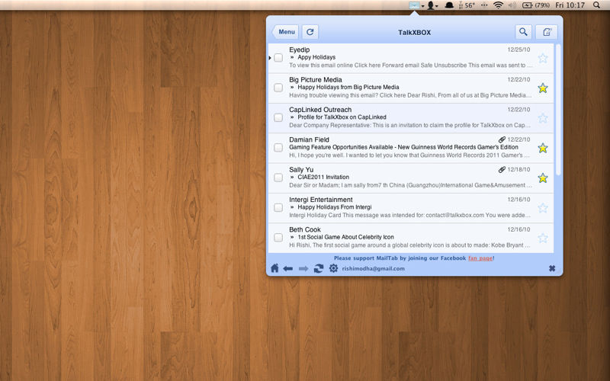This screenshot has height=381, width=610.
Task: Select the Sally Yu email checkbox
Action: pyautogui.click(x=278, y=178)
